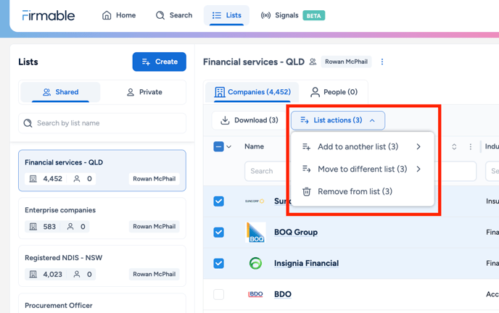Click the Download tray icon
Viewport: 499px width, 313px height.
click(x=225, y=120)
